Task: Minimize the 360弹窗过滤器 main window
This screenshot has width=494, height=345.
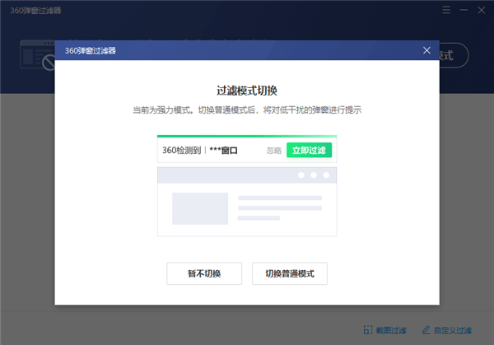Action: 463,11
